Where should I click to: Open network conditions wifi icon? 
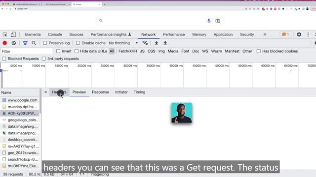145,43
